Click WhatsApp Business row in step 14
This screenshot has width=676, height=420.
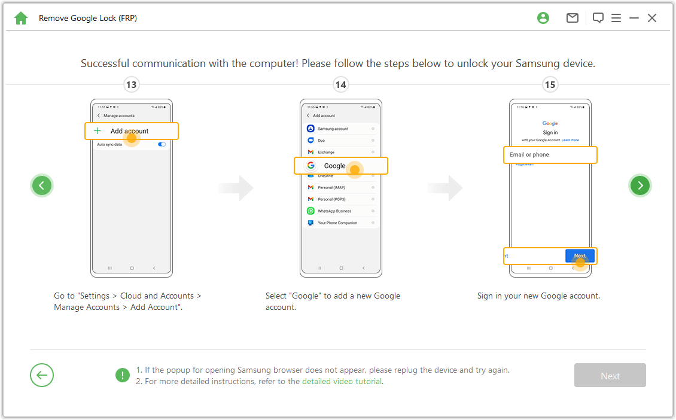coord(341,211)
